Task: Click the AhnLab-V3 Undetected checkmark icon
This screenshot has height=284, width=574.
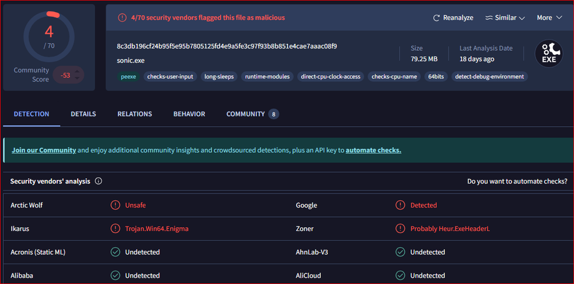Action: pyautogui.click(x=401, y=252)
